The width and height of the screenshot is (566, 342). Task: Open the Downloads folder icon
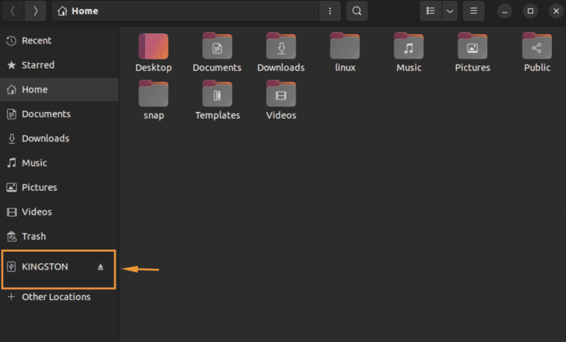point(281,48)
